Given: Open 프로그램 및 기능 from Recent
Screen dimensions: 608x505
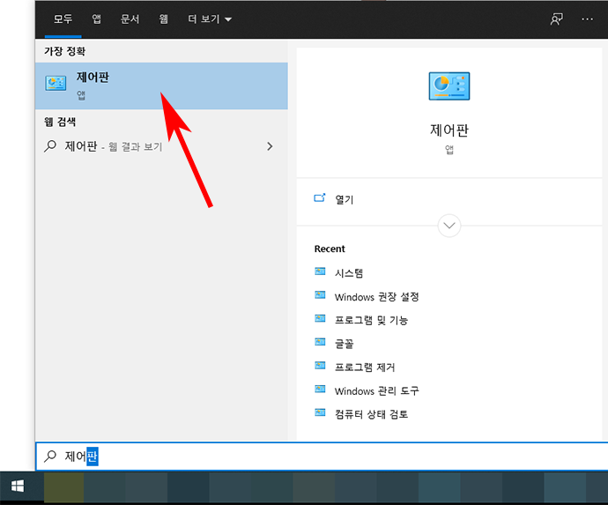Looking at the screenshot, I should (371, 320).
